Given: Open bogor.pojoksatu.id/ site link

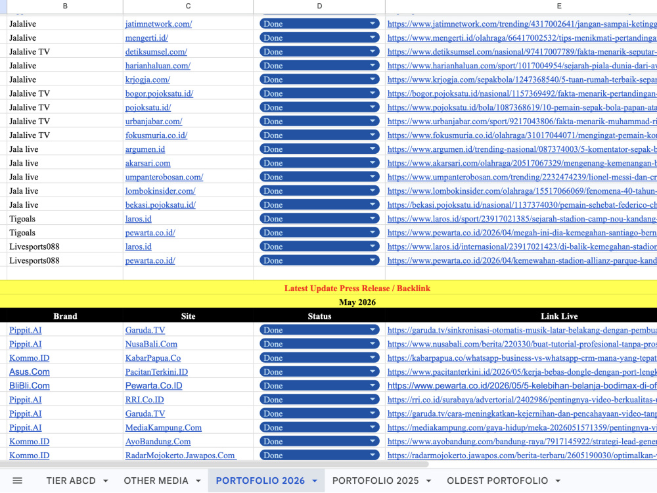Looking at the screenshot, I should [x=159, y=93].
